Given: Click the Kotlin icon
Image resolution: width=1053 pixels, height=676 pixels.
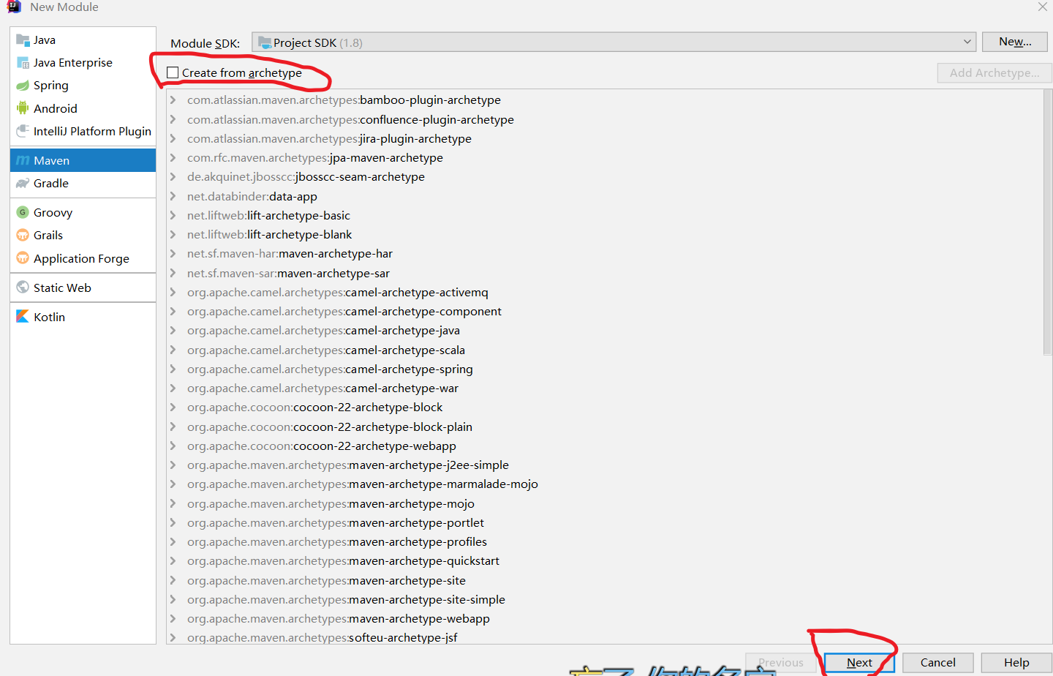Looking at the screenshot, I should [23, 317].
